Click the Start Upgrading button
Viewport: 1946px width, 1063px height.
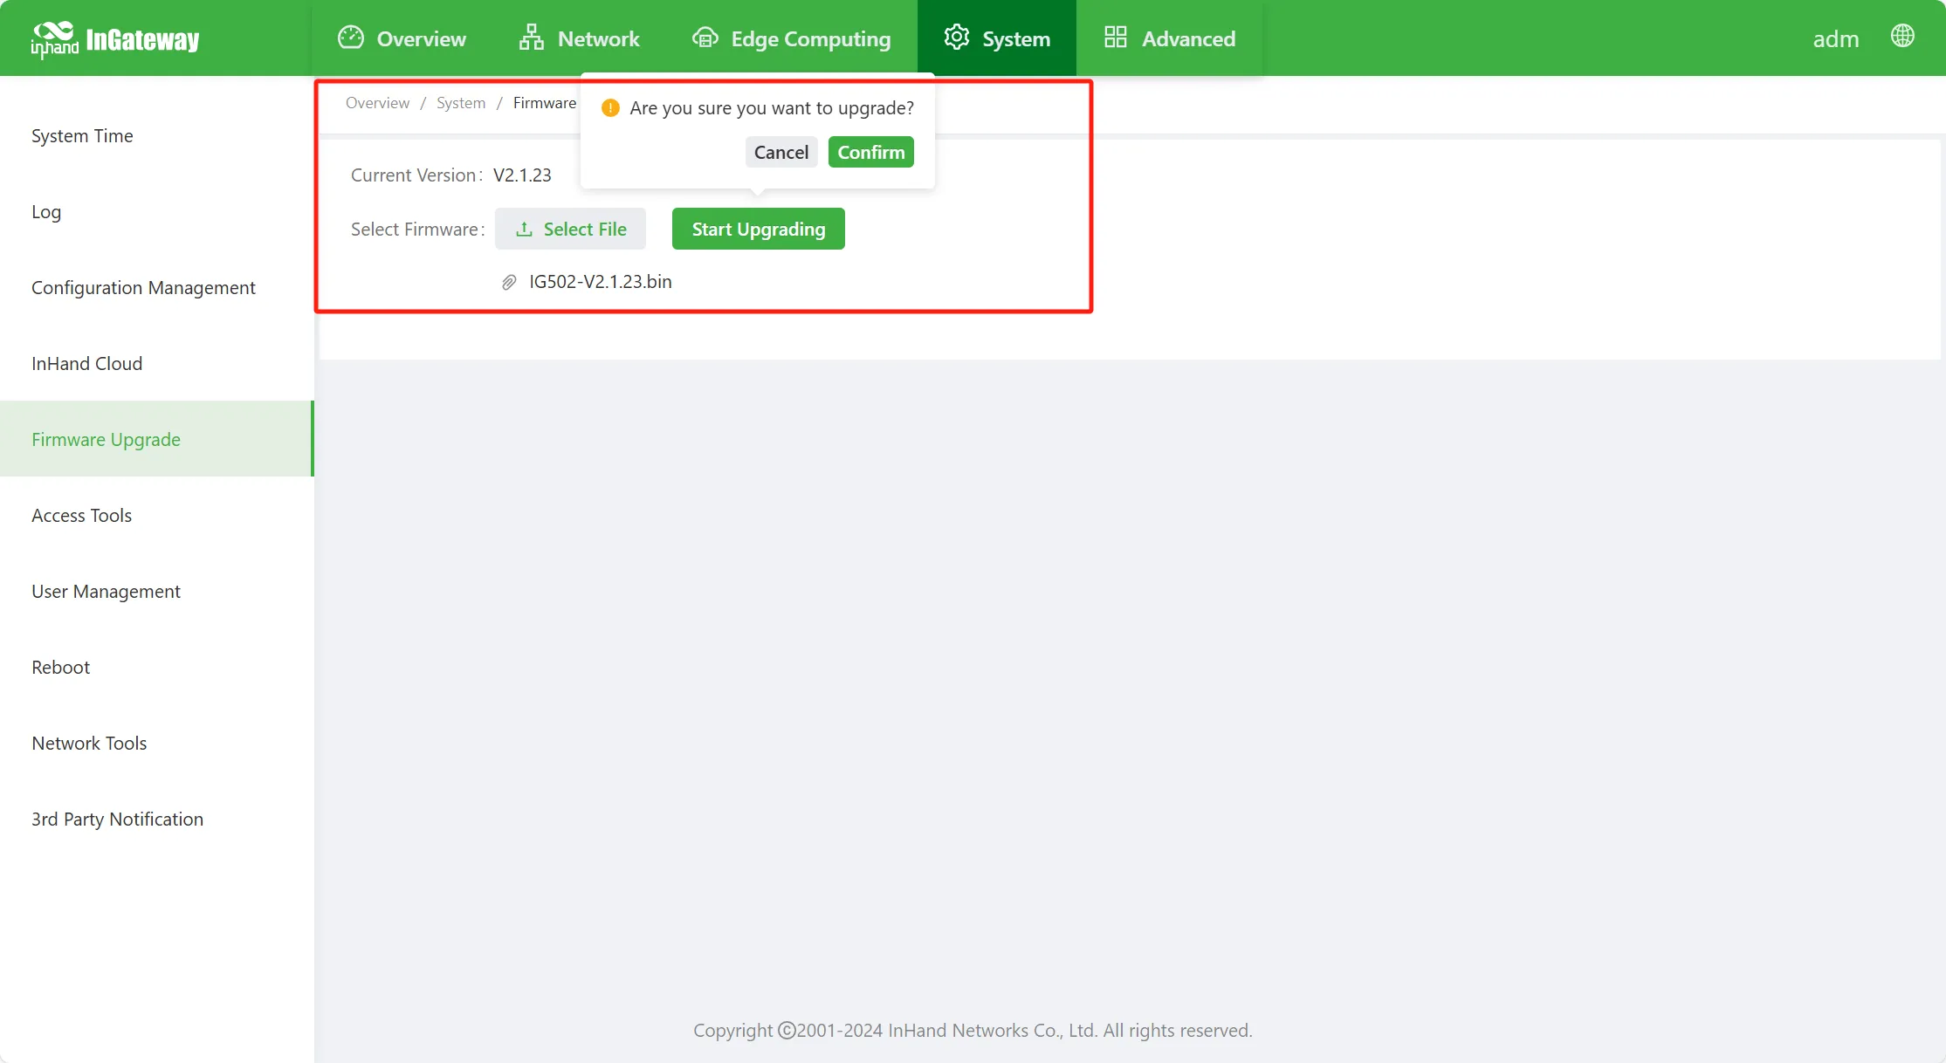[x=759, y=229]
